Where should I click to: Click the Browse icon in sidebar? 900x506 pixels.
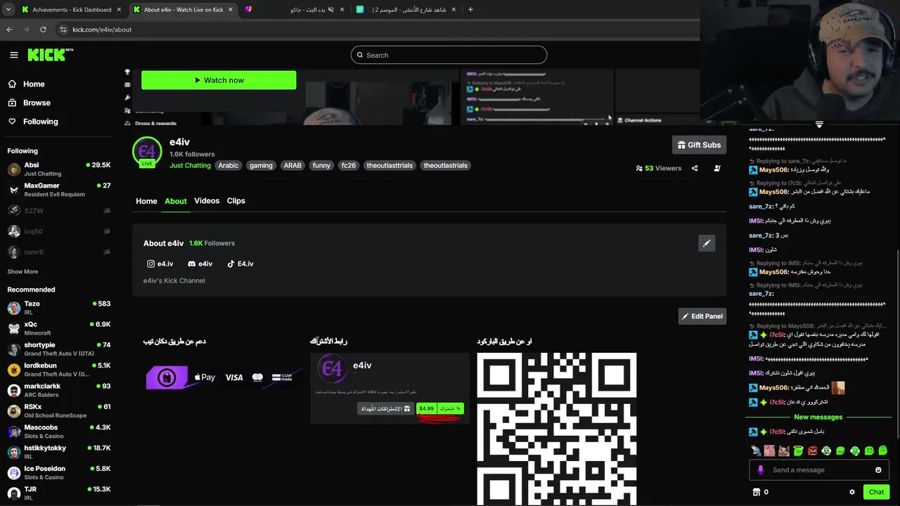pos(12,103)
